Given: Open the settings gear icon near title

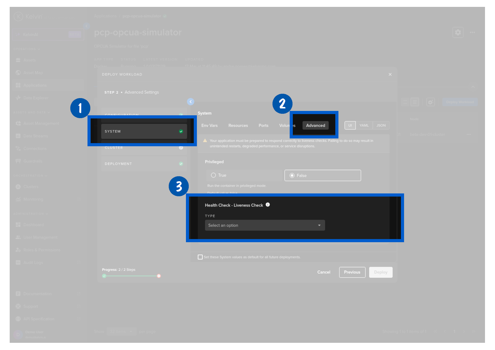Looking at the screenshot, I should point(458,32).
